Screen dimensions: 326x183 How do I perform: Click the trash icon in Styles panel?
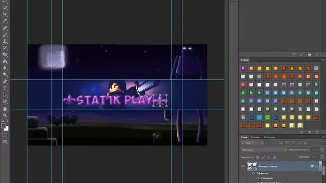[317, 132]
